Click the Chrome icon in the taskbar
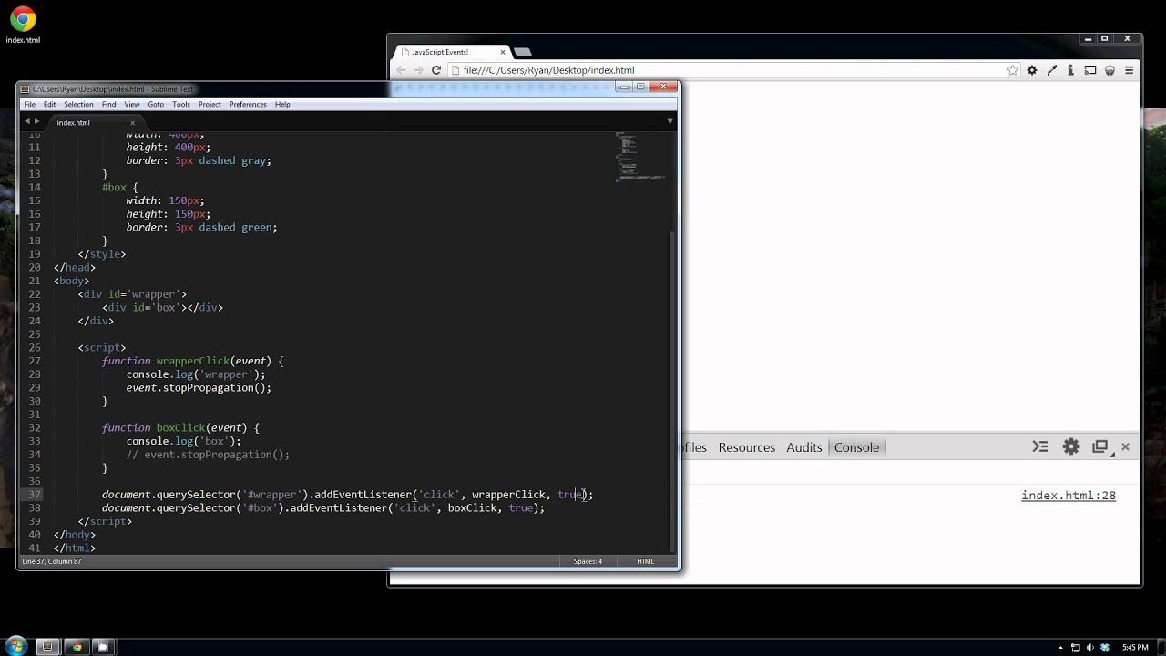The width and height of the screenshot is (1166, 656). 77,647
